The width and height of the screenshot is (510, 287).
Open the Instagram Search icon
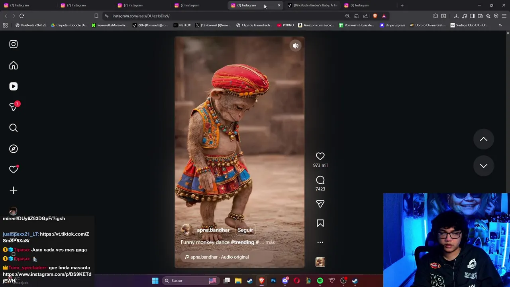point(14,128)
